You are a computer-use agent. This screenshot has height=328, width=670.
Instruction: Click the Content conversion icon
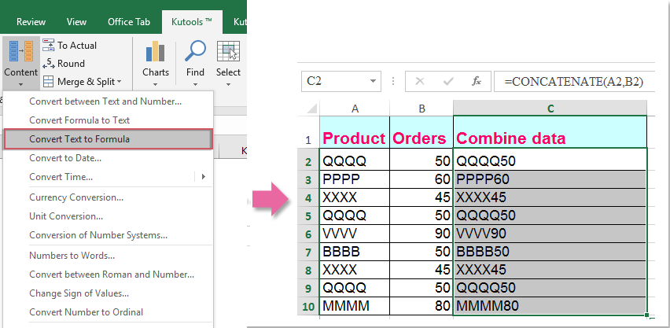(x=20, y=50)
